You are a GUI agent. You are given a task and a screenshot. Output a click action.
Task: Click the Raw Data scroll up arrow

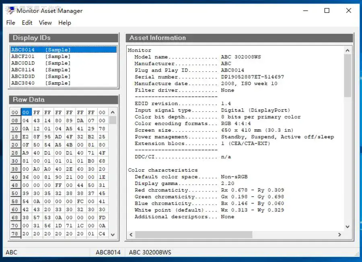point(113,112)
